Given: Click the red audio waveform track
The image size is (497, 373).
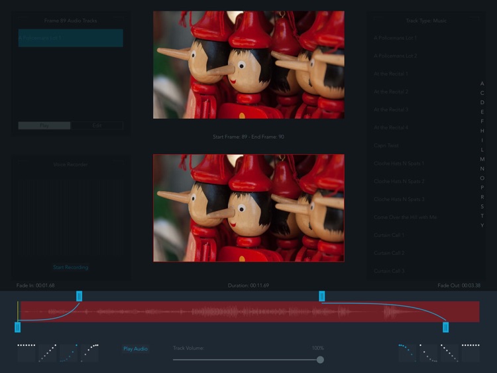Looking at the screenshot, I should pos(248,312).
